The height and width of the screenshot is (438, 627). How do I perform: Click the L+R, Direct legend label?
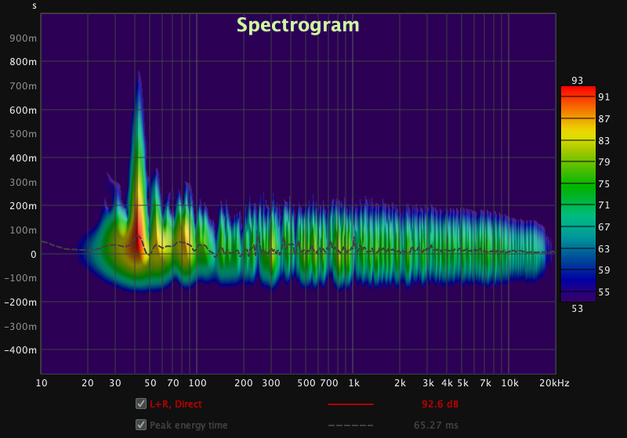tap(176, 404)
